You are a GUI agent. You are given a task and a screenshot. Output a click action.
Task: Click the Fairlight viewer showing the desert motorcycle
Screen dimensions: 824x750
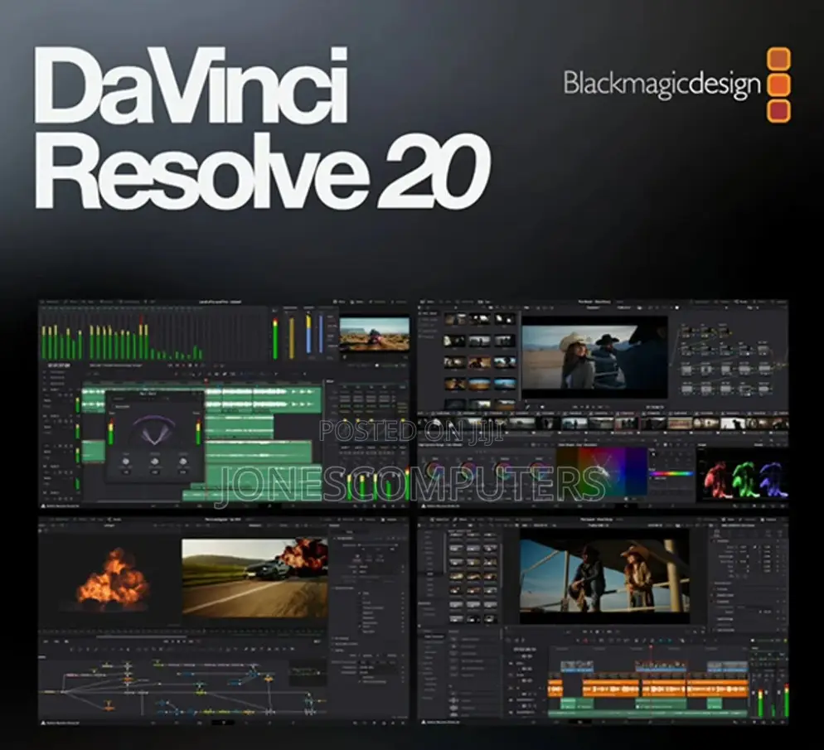pos(374,333)
